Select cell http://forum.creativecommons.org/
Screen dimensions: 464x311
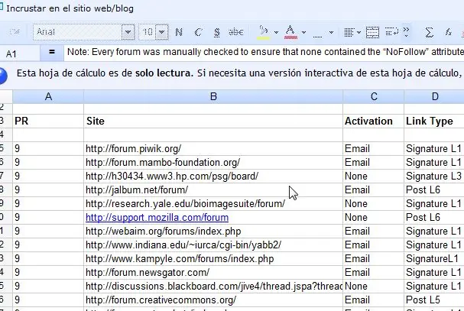(x=213, y=300)
